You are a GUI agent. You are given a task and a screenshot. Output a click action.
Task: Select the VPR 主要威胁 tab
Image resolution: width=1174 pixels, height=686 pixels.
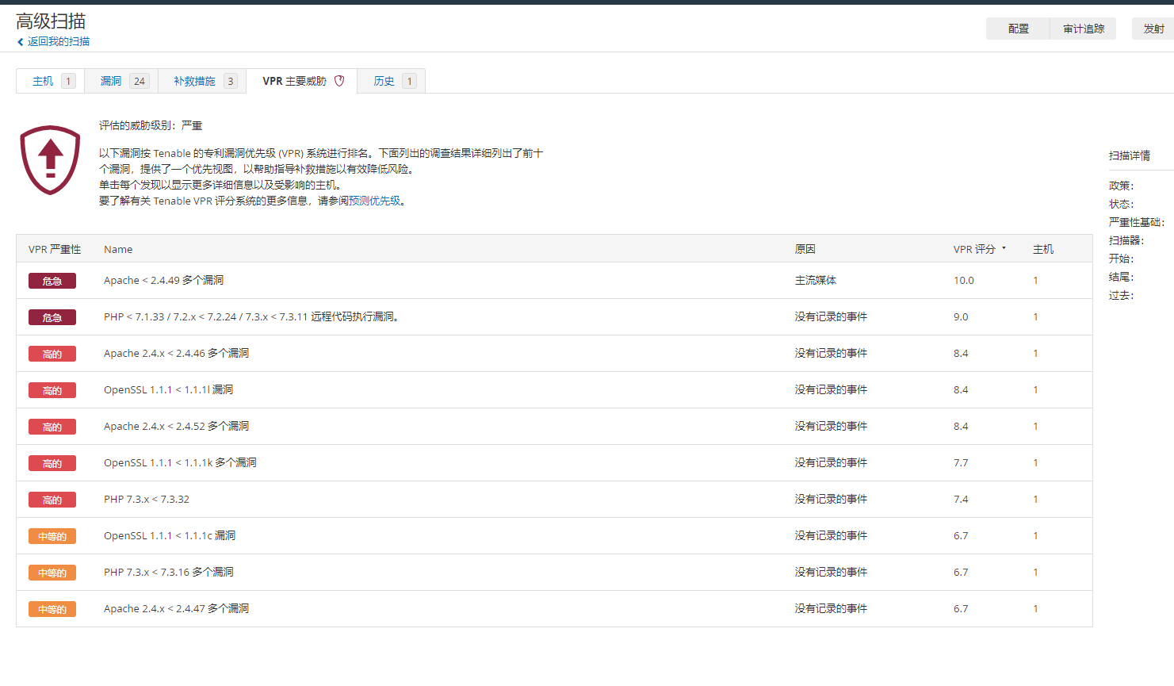pyautogui.click(x=302, y=81)
